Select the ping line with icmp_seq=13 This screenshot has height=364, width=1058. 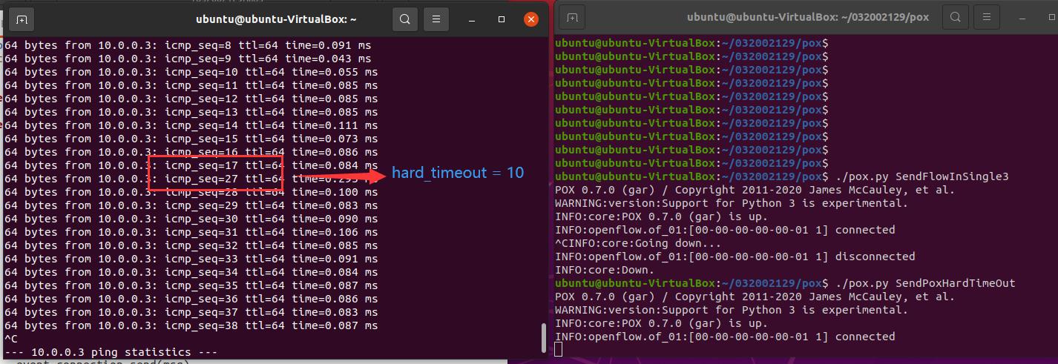pyautogui.click(x=191, y=112)
